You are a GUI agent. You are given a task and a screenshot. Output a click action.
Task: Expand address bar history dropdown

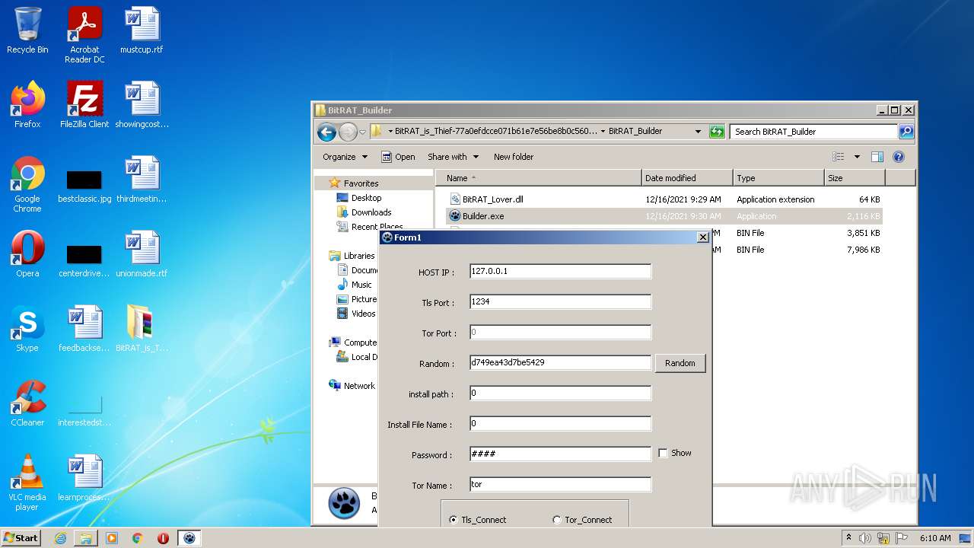(698, 132)
